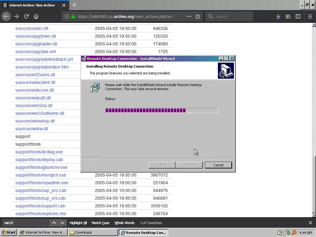Open the downloads arrow panel

click(278, 17)
